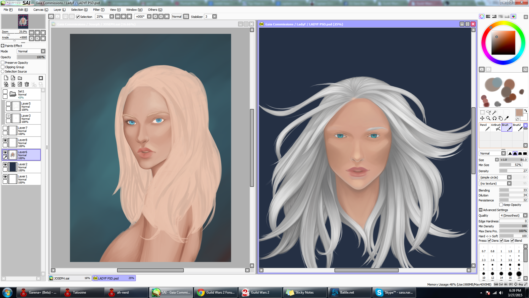Screen dimensions: 529x298
Task: Select brush size 0.7 preset
Action: tap(484, 249)
